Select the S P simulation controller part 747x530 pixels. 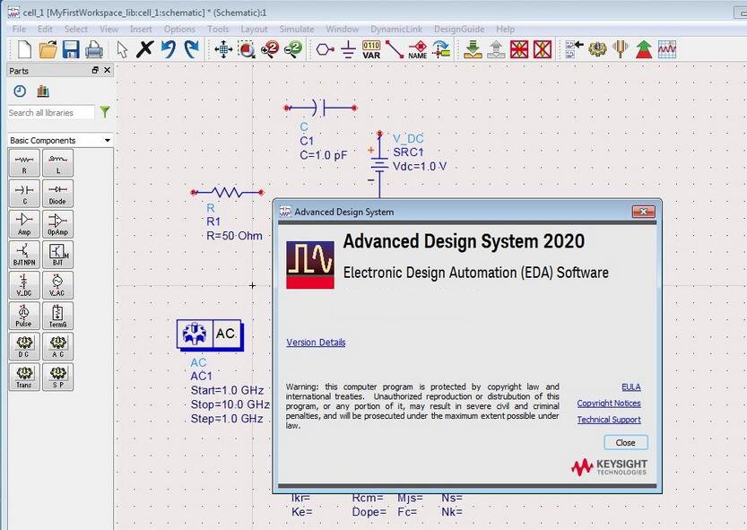[x=57, y=377]
